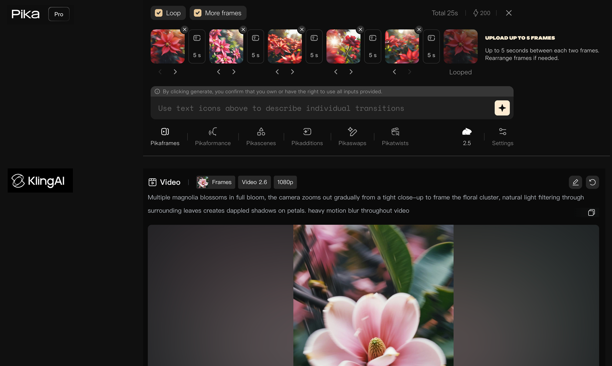The width and height of the screenshot is (612, 366).
Task: Click the magnolia video preview
Action: coord(373,295)
